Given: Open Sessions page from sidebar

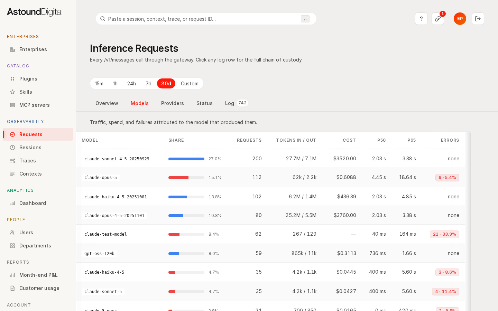Looking at the screenshot, I should (38, 148).
